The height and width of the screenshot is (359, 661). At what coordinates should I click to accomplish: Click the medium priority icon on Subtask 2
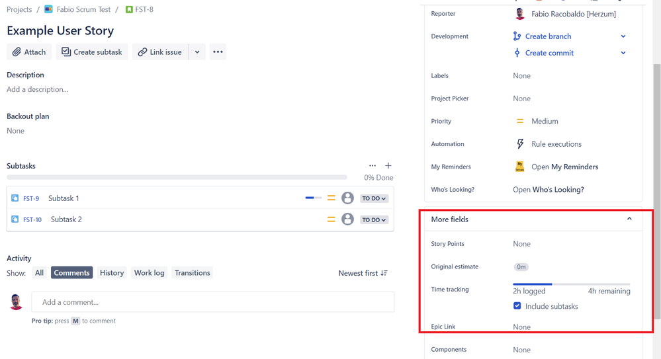click(x=331, y=219)
